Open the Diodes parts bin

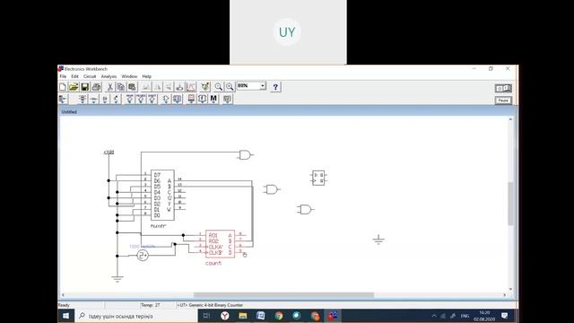(x=105, y=99)
